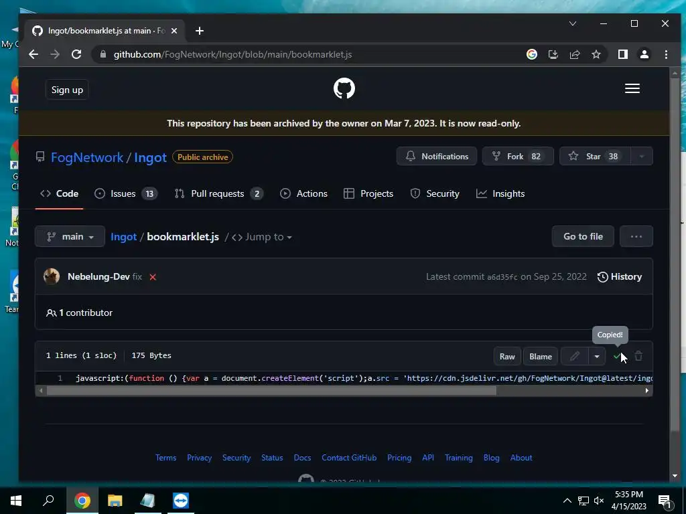Open the three-dots more options button
686x514 pixels.
636,236
